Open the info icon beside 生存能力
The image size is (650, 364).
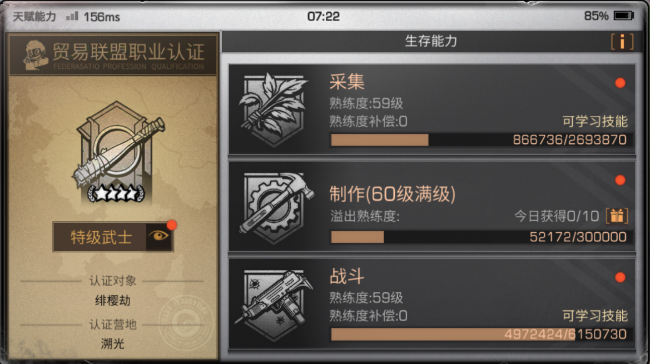coord(622,42)
